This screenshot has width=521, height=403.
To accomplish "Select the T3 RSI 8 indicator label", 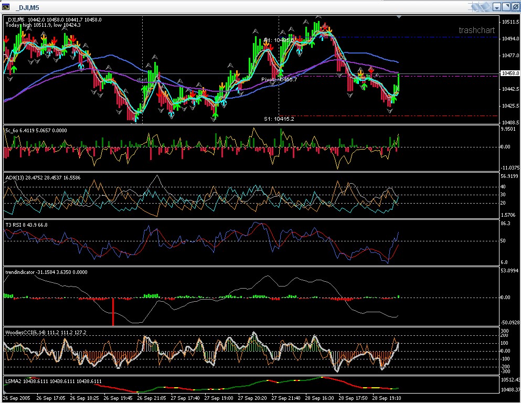I will 26,225.
